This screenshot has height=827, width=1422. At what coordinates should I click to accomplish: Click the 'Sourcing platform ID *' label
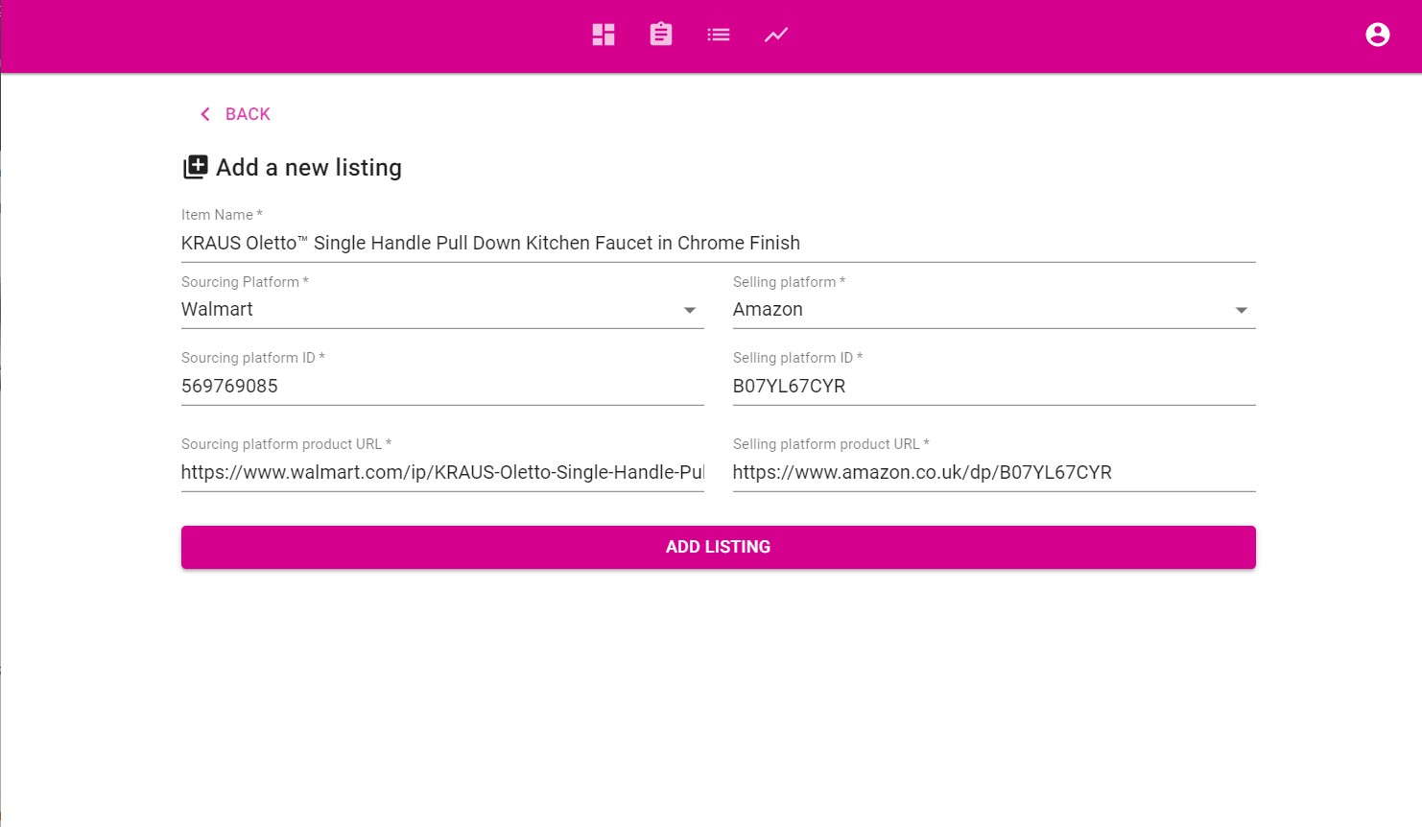coord(253,358)
